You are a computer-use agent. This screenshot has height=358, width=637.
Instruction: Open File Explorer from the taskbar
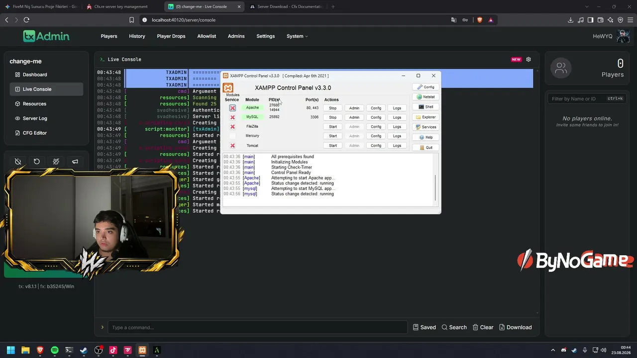pyautogui.click(x=25, y=350)
